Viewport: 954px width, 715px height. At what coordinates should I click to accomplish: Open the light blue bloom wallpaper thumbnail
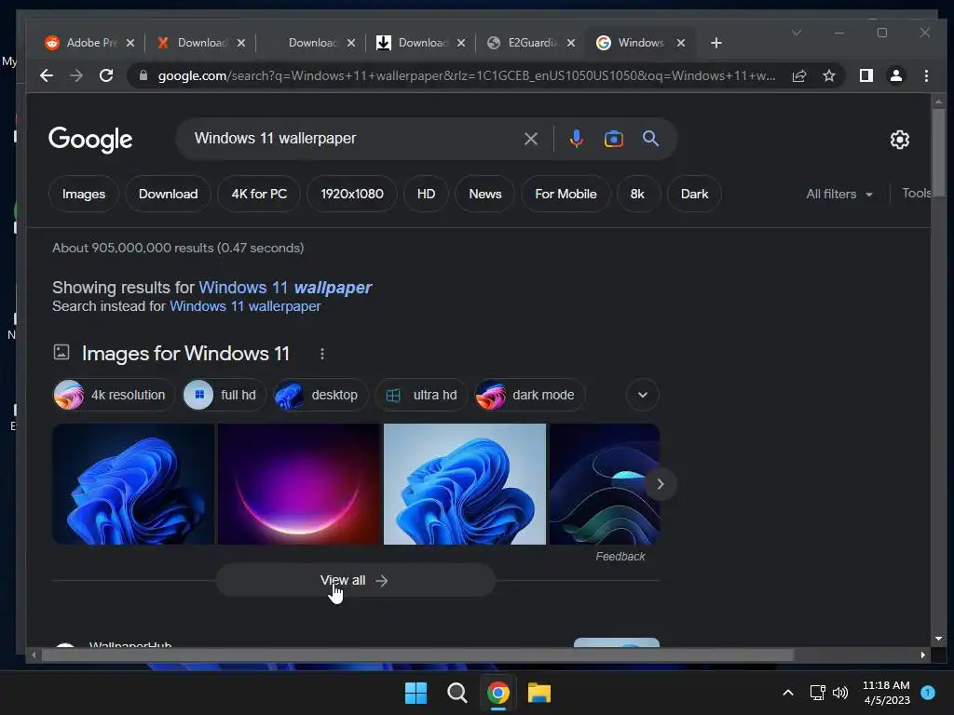click(465, 484)
